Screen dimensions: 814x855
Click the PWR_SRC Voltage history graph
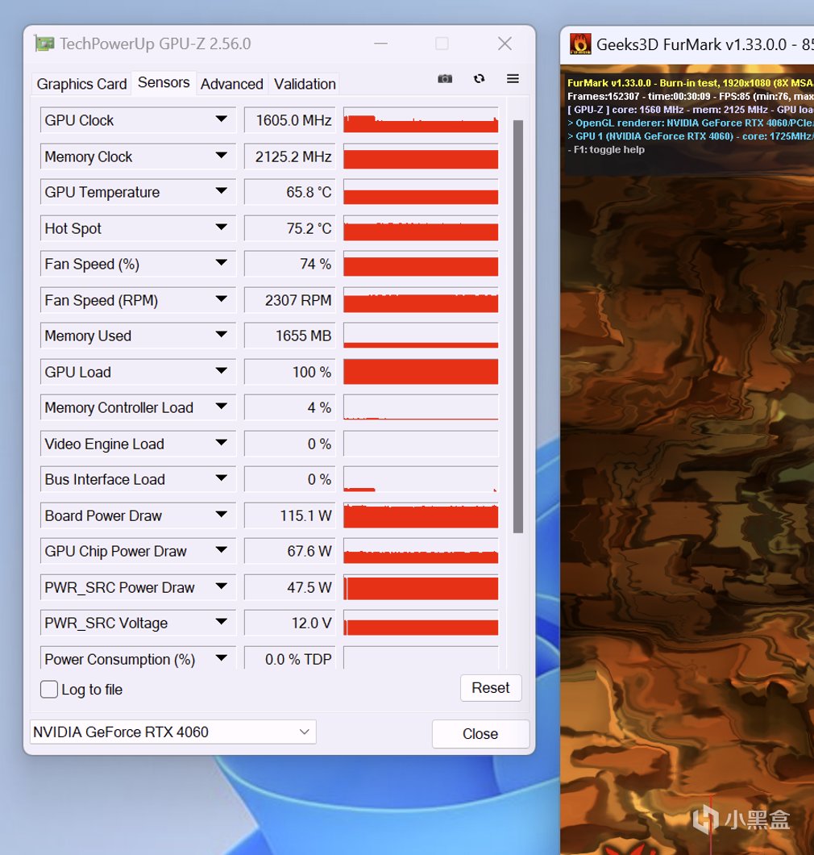[x=421, y=623]
